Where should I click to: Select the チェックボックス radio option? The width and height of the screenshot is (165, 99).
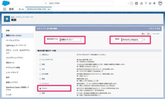coord(40,60)
